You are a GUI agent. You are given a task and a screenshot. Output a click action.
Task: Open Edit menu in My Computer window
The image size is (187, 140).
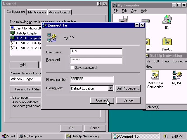pos(124,11)
